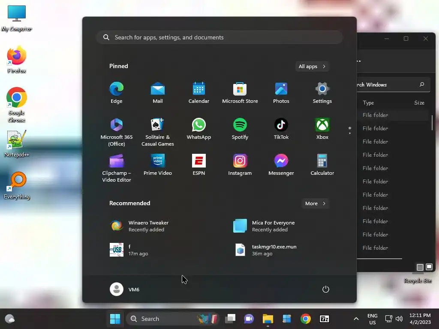Sort by Type column in Explorer
Viewport: 439px width, 329px height.
[368, 103]
